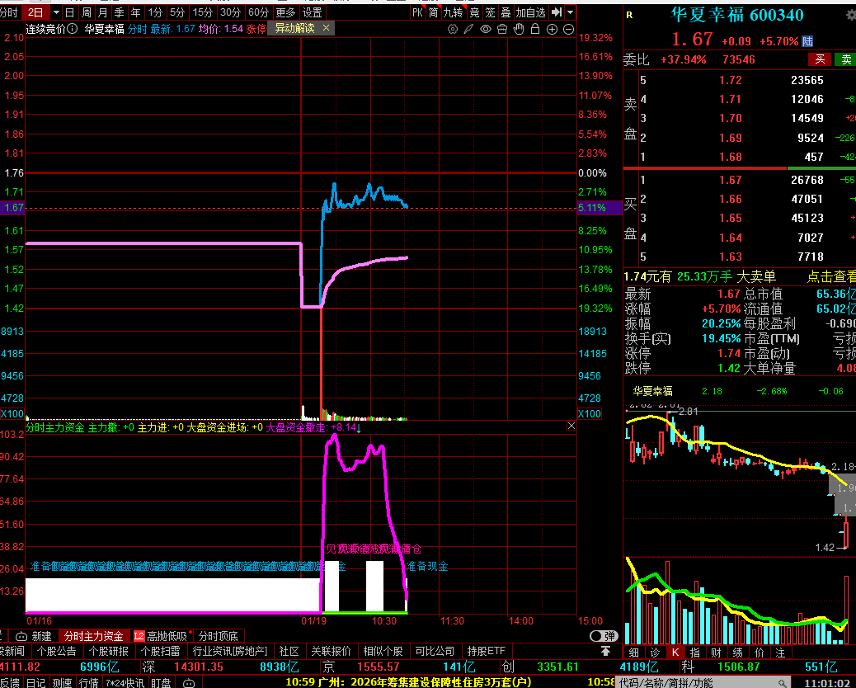This screenshot has width=856, height=688.
Task: Select 5分 minute period
Action: click(x=177, y=12)
